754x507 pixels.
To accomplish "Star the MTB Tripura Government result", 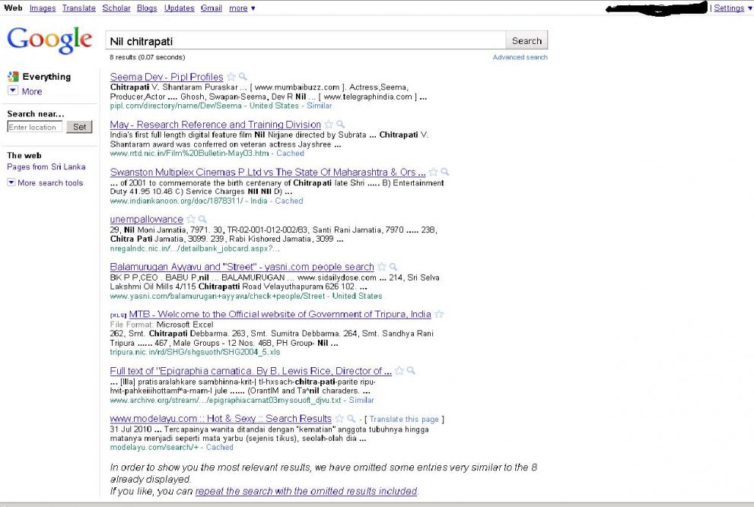I will [x=439, y=314].
